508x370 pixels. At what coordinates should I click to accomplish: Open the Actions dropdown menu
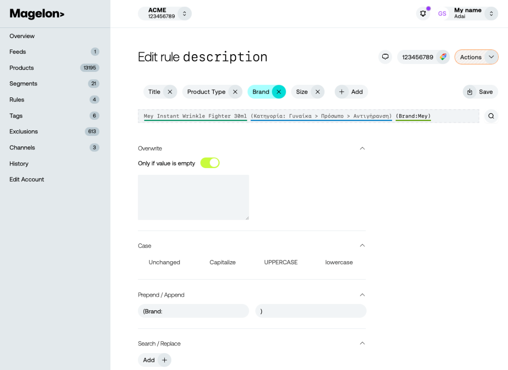tap(476, 57)
